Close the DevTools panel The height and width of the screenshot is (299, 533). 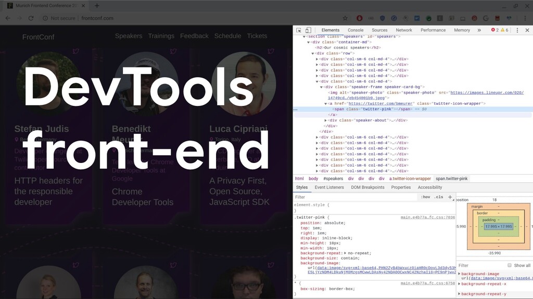(x=527, y=30)
